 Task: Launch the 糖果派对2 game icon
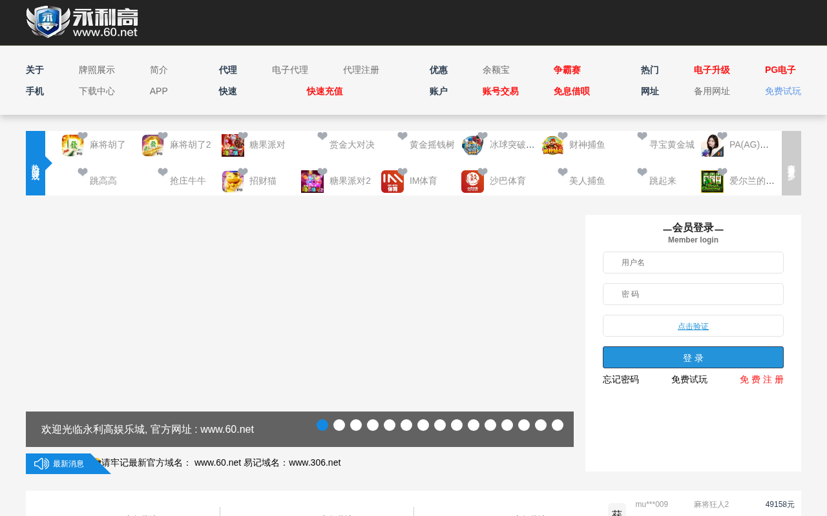point(312,182)
